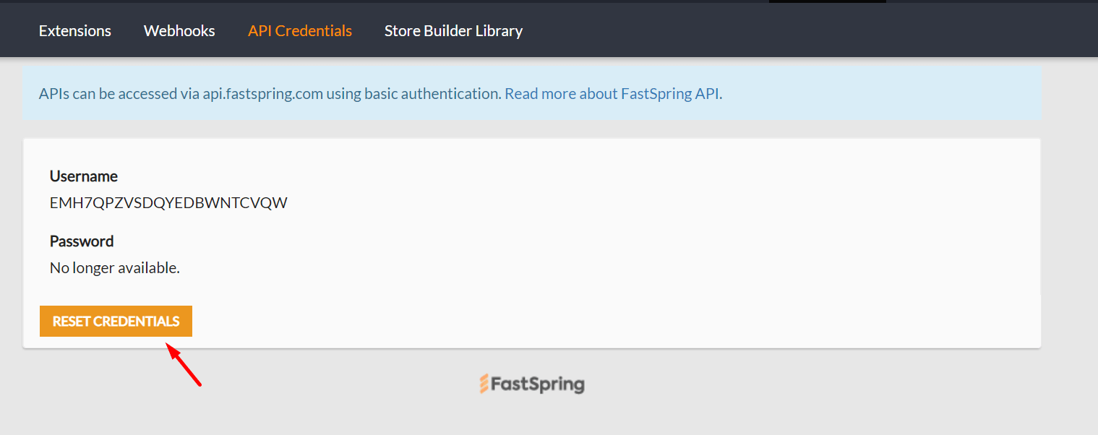Open the Store Builder Library tab
This screenshot has width=1098, height=435.
[x=453, y=30]
